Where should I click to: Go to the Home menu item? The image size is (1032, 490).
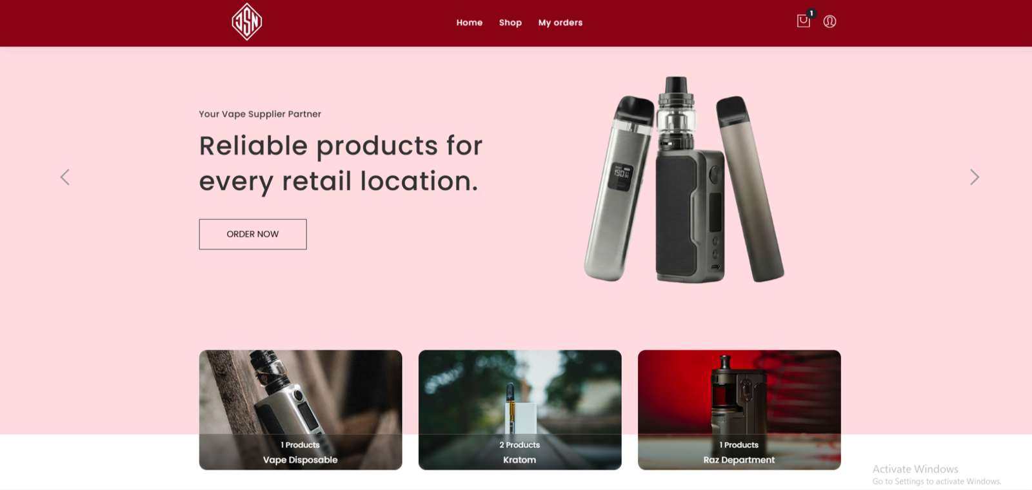tap(470, 23)
